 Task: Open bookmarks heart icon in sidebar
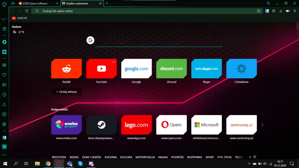[x=4, y=75]
